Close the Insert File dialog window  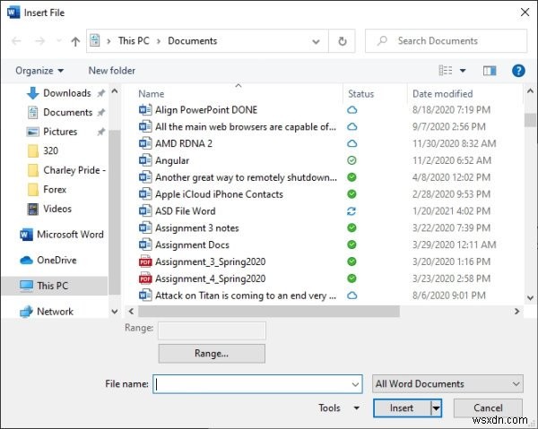(x=525, y=13)
